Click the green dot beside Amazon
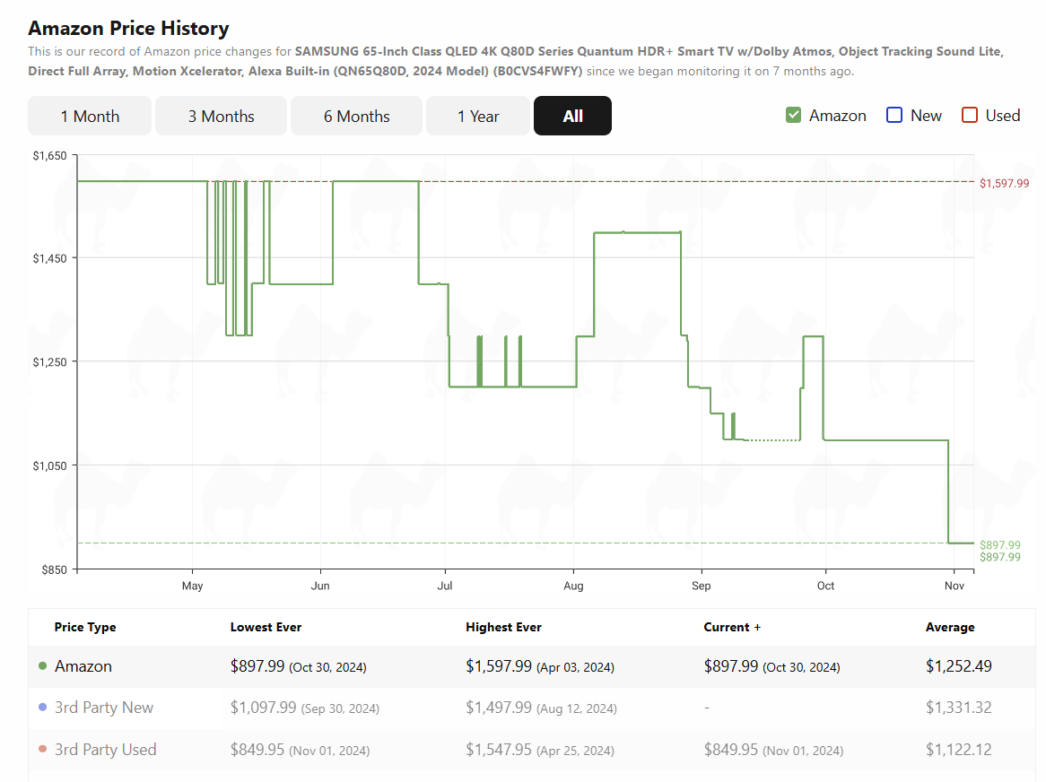 tap(42, 666)
